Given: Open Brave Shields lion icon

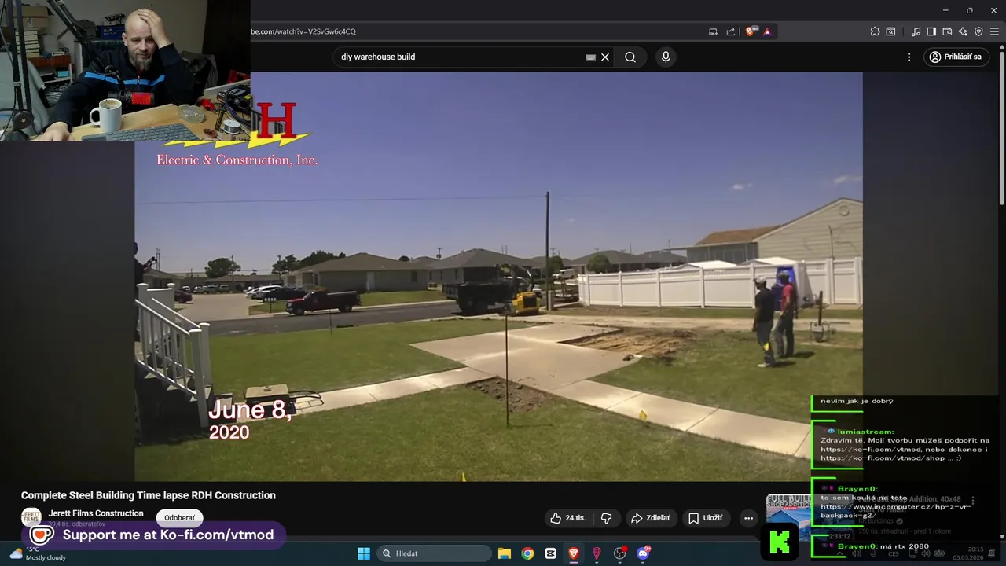Looking at the screenshot, I should (x=751, y=31).
